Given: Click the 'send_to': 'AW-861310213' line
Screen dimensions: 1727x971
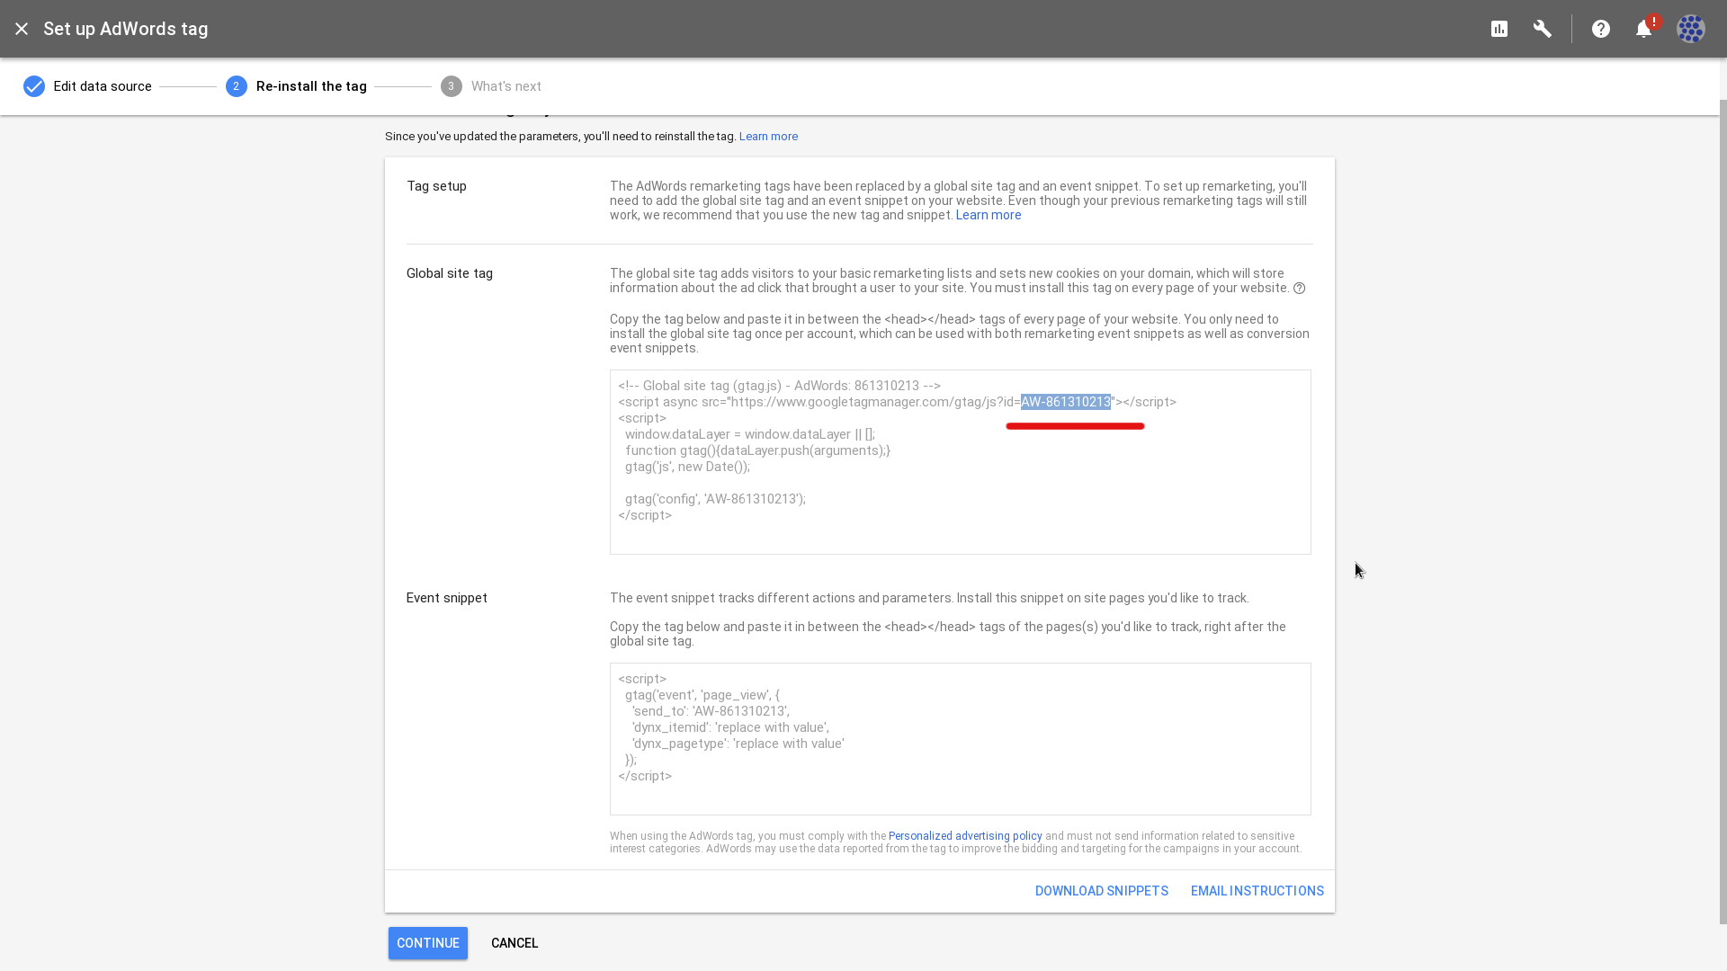Looking at the screenshot, I should (711, 711).
